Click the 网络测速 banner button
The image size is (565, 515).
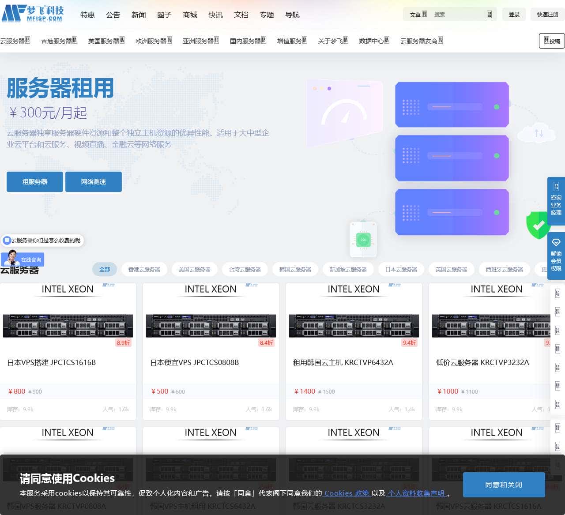point(94,182)
